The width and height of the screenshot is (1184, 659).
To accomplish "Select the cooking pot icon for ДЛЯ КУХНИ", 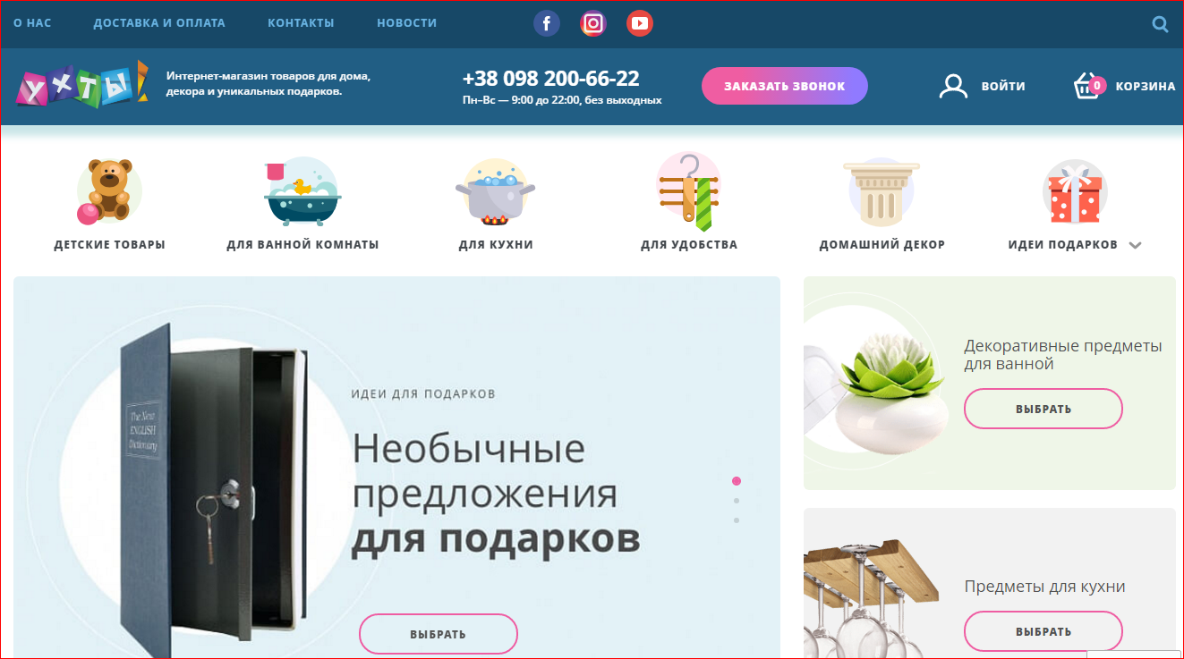I will [495, 190].
